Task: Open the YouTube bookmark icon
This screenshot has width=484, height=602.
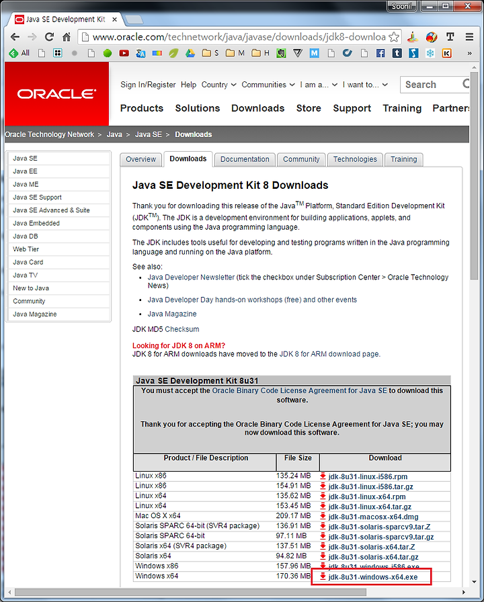Action: pyautogui.click(x=124, y=53)
